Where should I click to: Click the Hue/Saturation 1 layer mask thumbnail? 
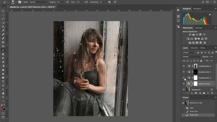coord(195,72)
